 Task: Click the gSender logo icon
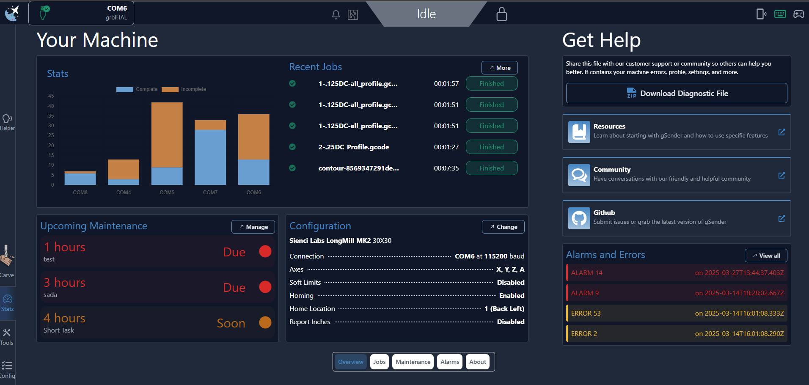12,13
